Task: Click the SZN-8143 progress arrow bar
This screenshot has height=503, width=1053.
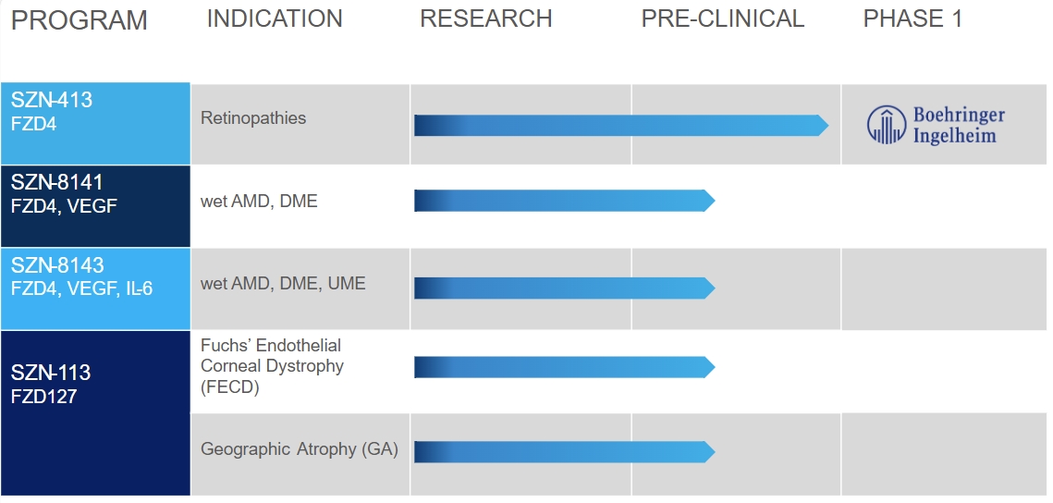Action: click(564, 288)
